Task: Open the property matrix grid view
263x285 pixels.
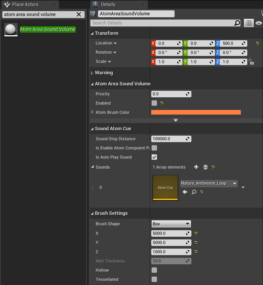Action: tap(249, 23)
